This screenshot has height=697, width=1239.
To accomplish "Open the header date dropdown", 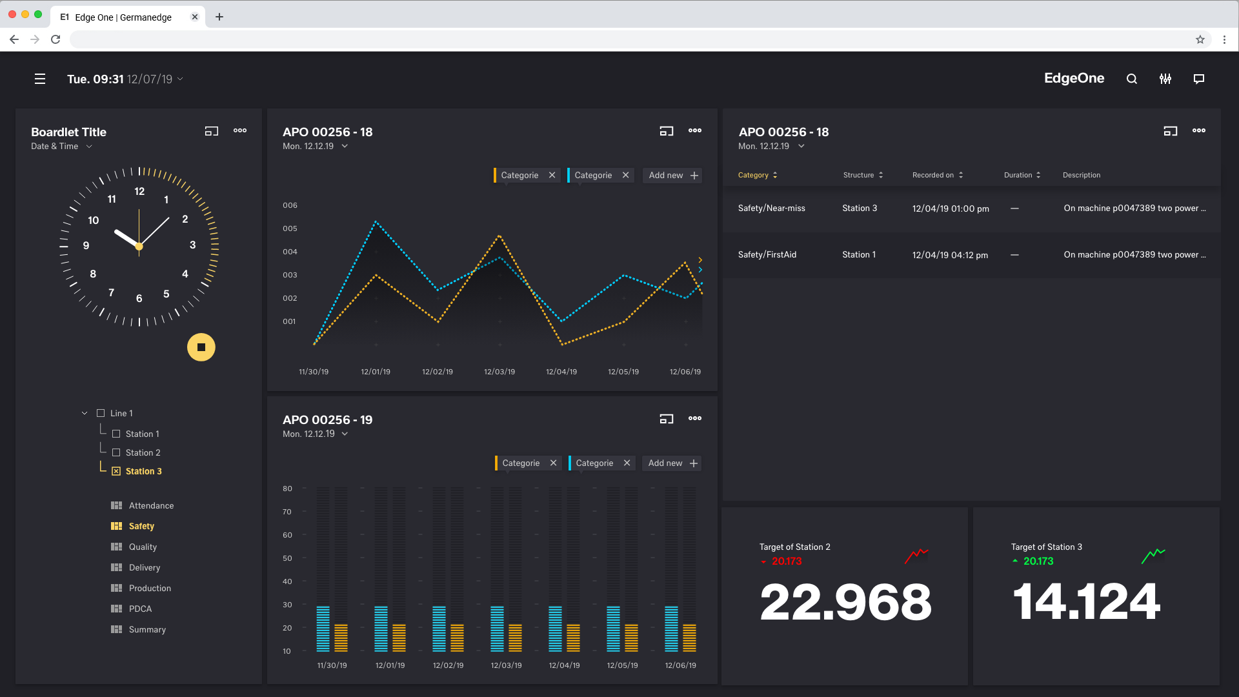I will point(180,79).
